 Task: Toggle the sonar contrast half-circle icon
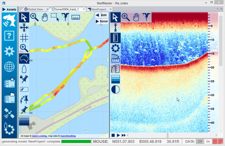(115, 89)
